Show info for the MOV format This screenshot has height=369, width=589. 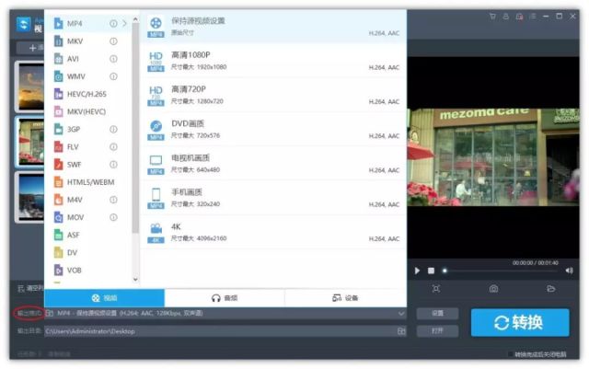pos(113,217)
